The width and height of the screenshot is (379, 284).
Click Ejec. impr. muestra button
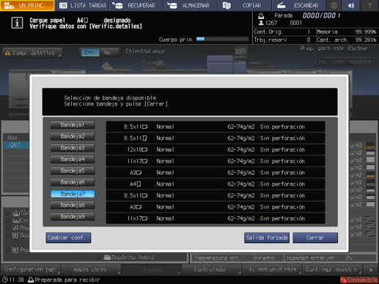pyautogui.click(x=344, y=62)
